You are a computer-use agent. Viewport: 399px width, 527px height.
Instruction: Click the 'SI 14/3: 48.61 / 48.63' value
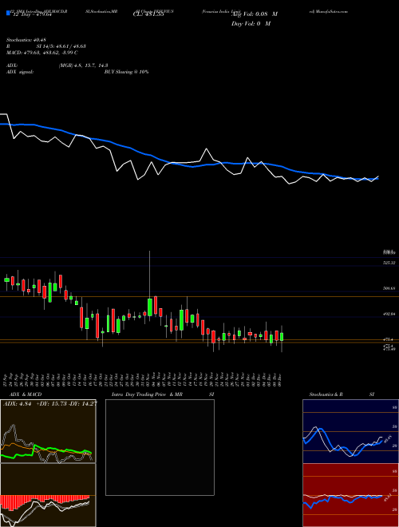(x=61, y=46)
